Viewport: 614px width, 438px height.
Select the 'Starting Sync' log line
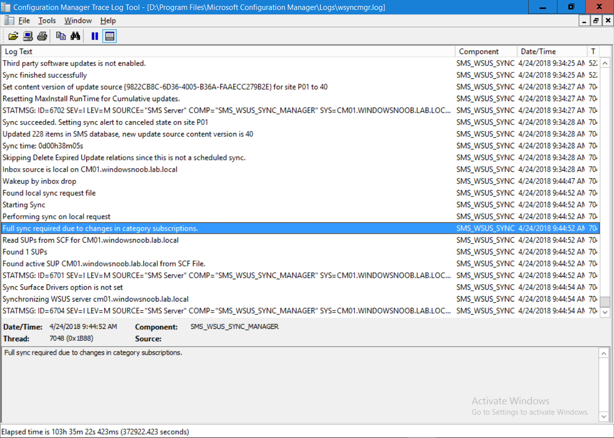point(301,205)
